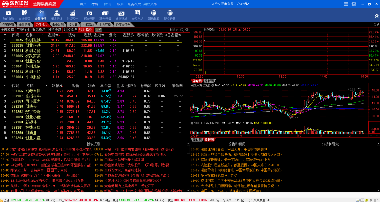The height and width of the screenshot is (202, 380).
Task: Click the list menu icon beside the gear
Action: (x=346, y=4)
